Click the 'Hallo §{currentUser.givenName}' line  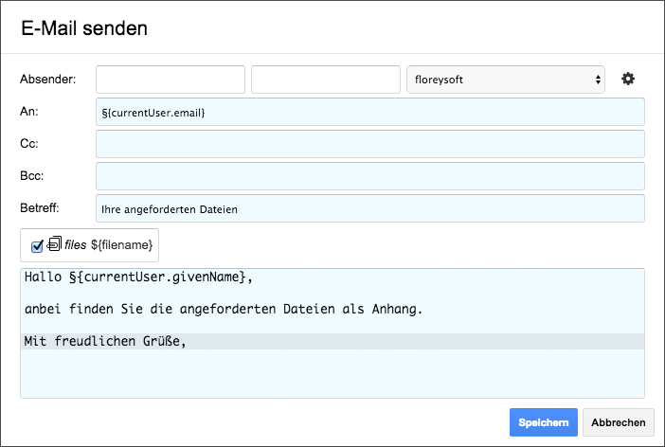138,277
